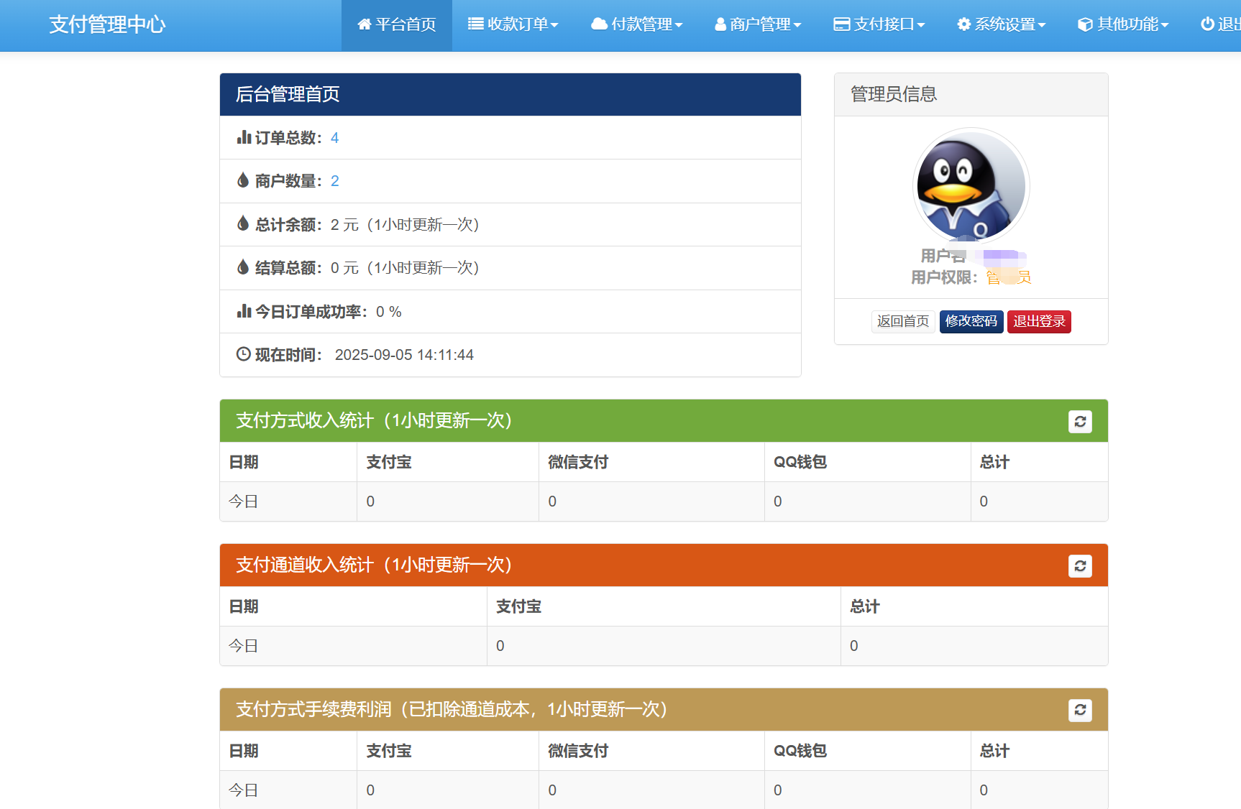This screenshot has width=1241, height=809.
Task: Refresh the 支付通道收入统计 panel
Action: (1079, 566)
